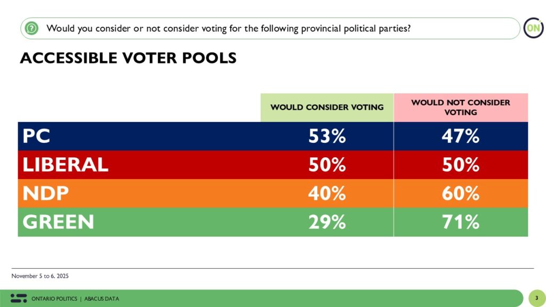
Task: Click the 71% value in Green row
Action: pos(461,222)
